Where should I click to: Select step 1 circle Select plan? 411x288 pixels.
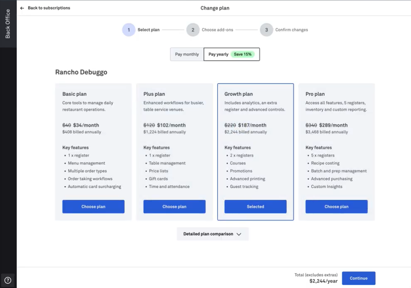point(129,30)
